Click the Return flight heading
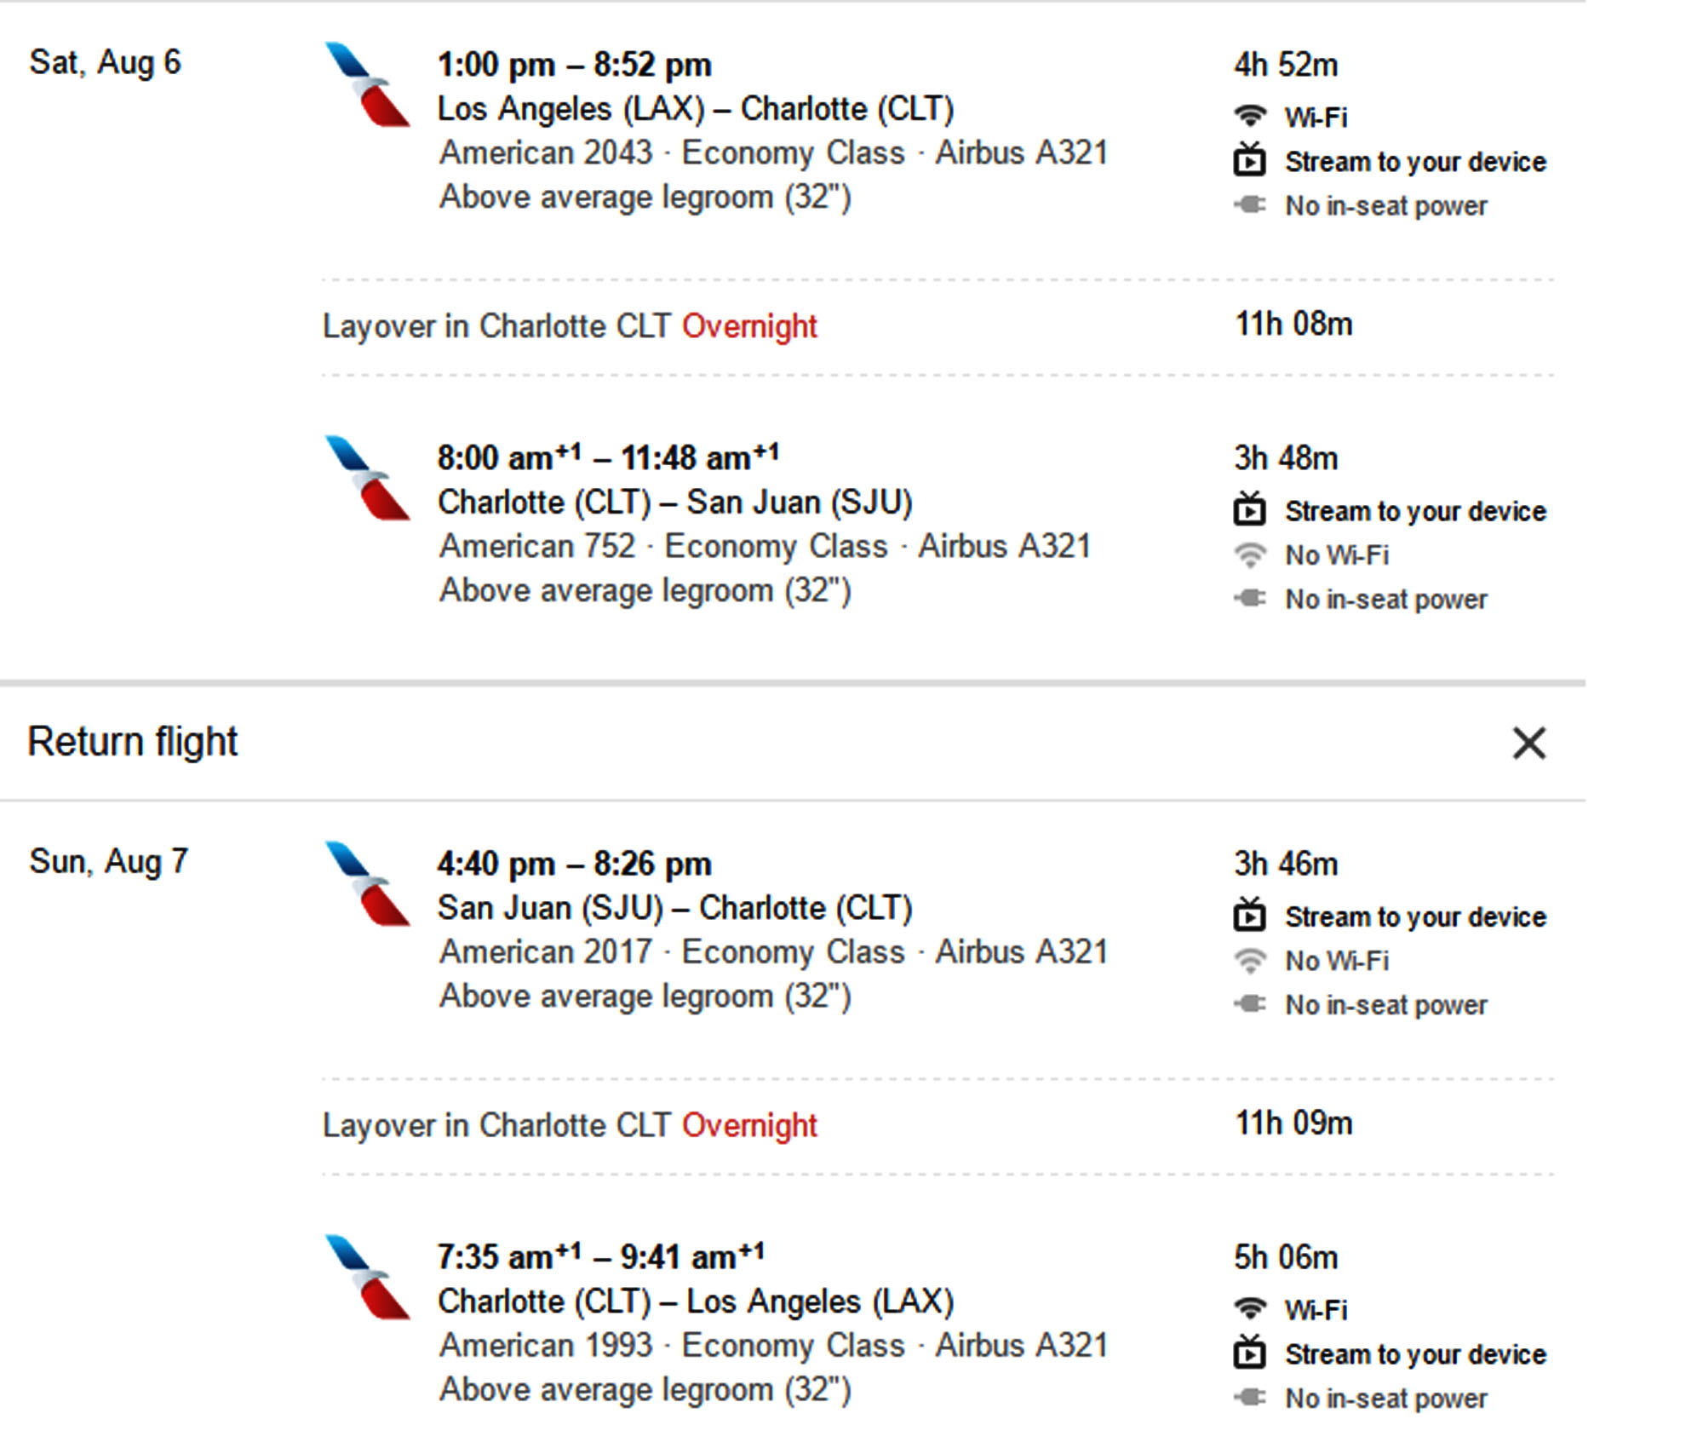This screenshot has height=1442, width=1703. (132, 741)
